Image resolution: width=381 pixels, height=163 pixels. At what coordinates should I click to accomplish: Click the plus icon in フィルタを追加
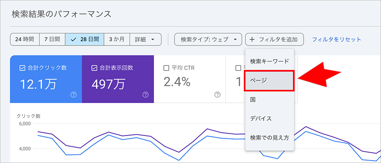coord(252,39)
